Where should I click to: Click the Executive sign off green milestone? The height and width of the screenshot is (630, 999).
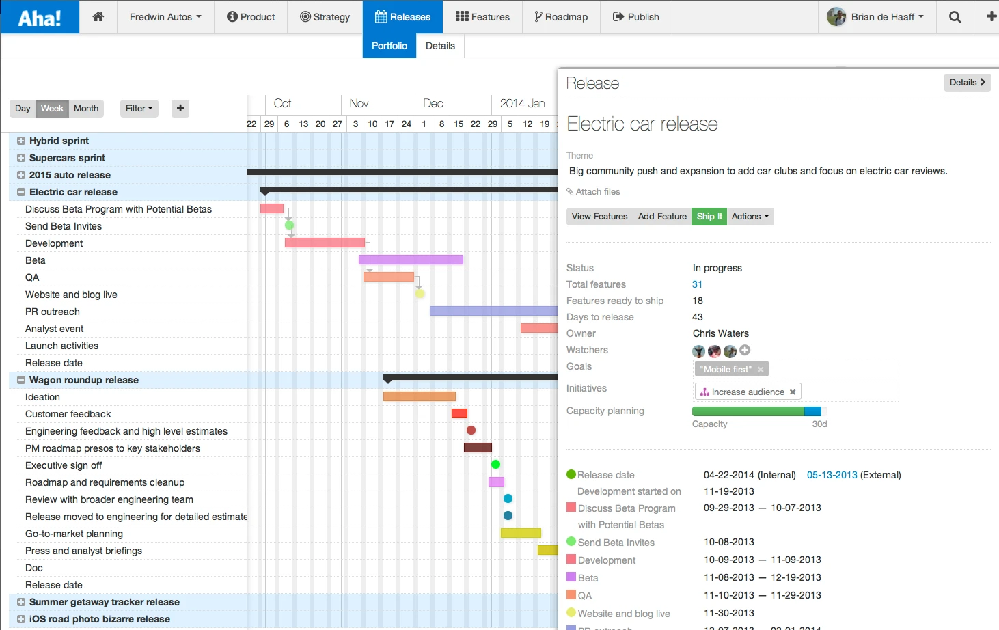[495, 465]
